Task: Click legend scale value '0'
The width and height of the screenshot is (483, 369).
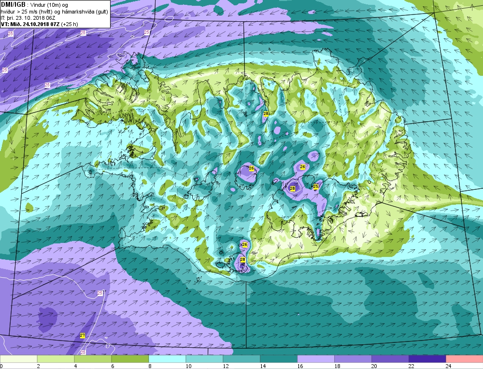Action: (1, 366)
